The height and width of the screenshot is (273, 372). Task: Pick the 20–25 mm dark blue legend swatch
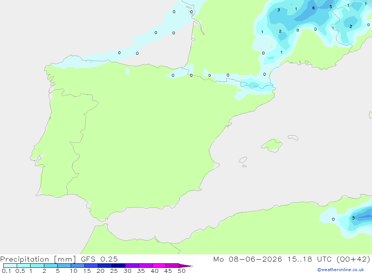[x=105, y=266]
